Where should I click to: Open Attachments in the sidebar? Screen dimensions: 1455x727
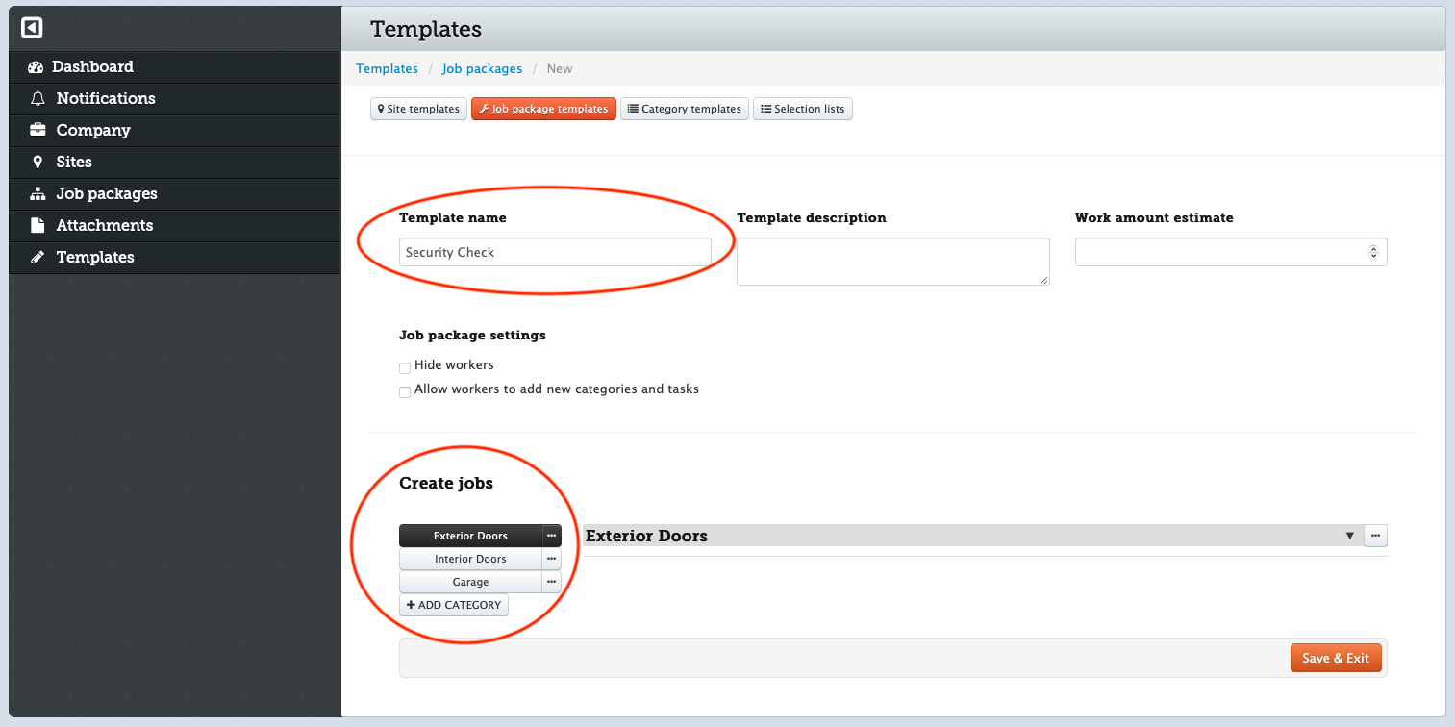tap(174, 225)
